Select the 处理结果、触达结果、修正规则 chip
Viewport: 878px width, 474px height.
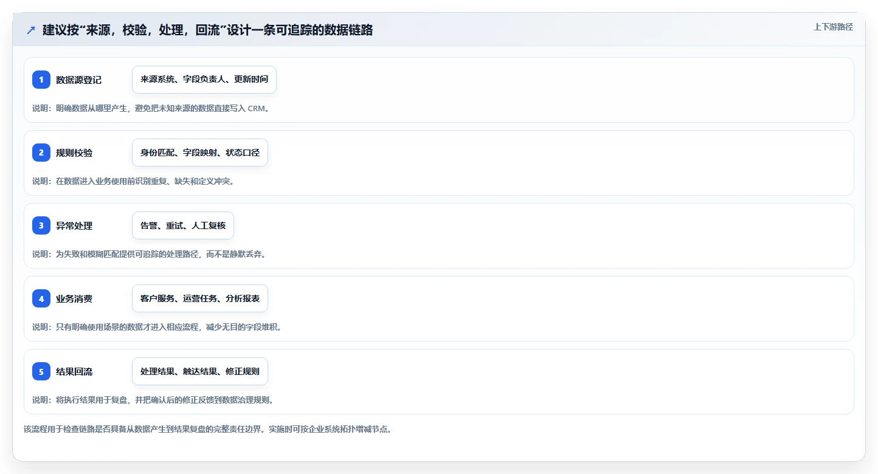click(x=200, y=371)
